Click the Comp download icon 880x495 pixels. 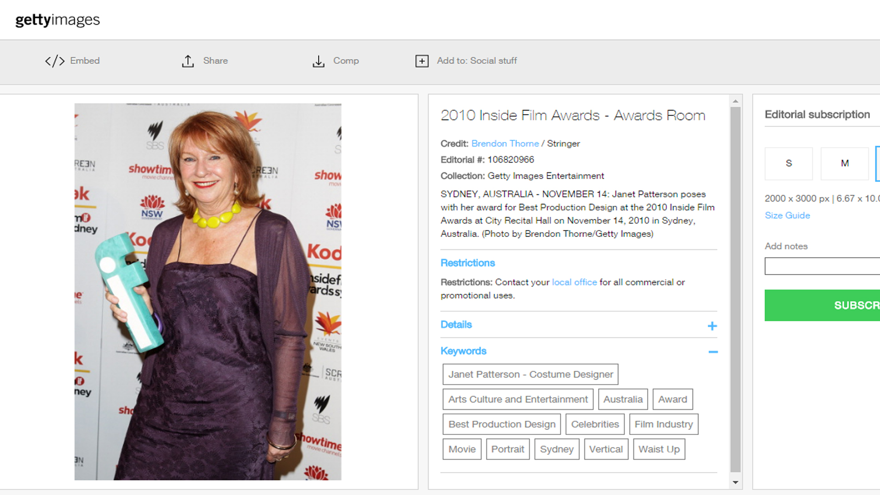click(x=319, y=61)
